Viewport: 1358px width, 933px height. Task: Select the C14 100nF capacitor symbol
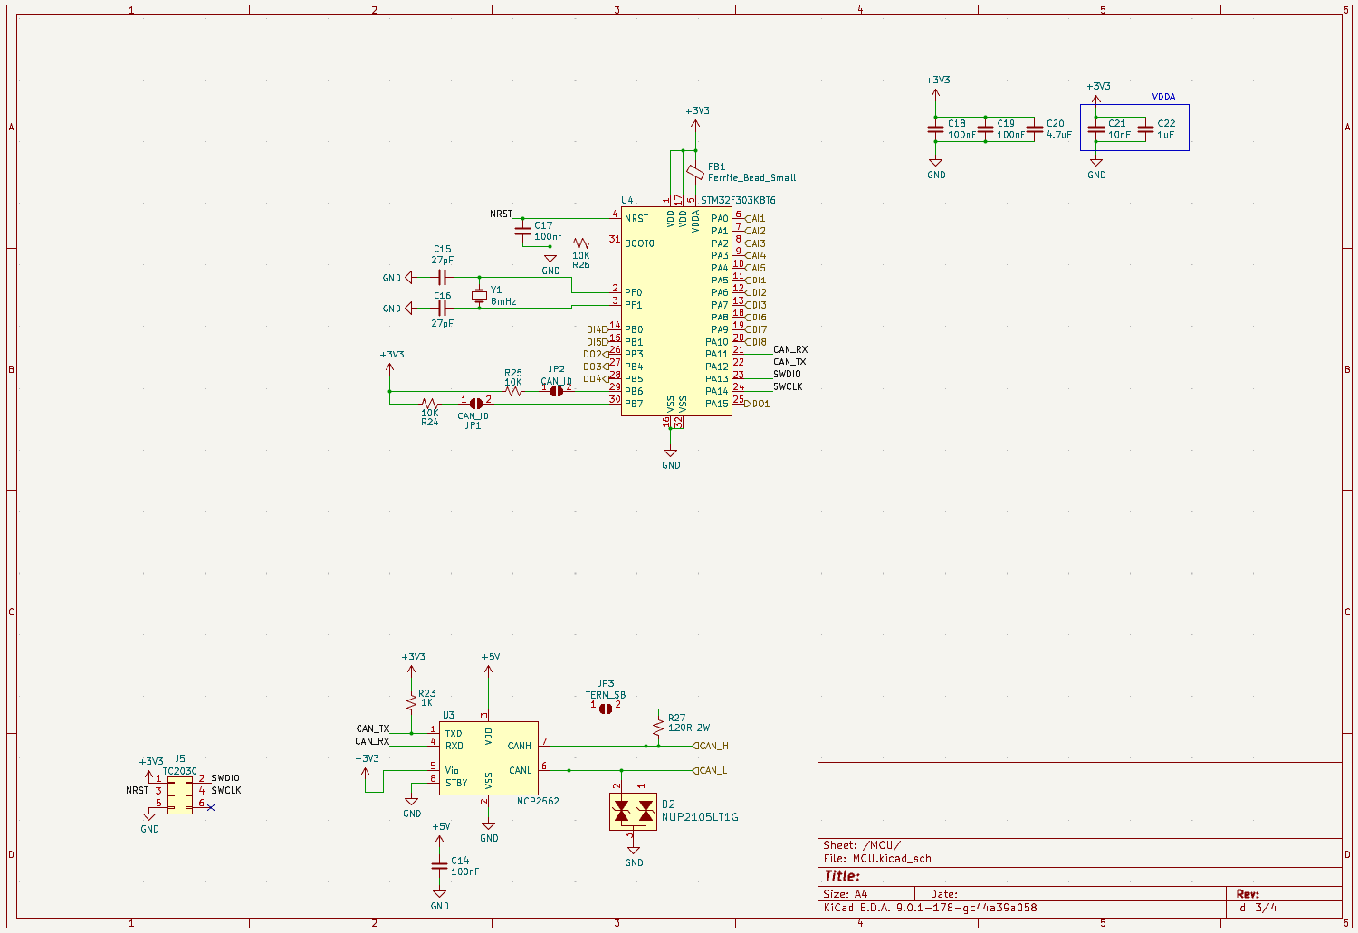(440, 866)
